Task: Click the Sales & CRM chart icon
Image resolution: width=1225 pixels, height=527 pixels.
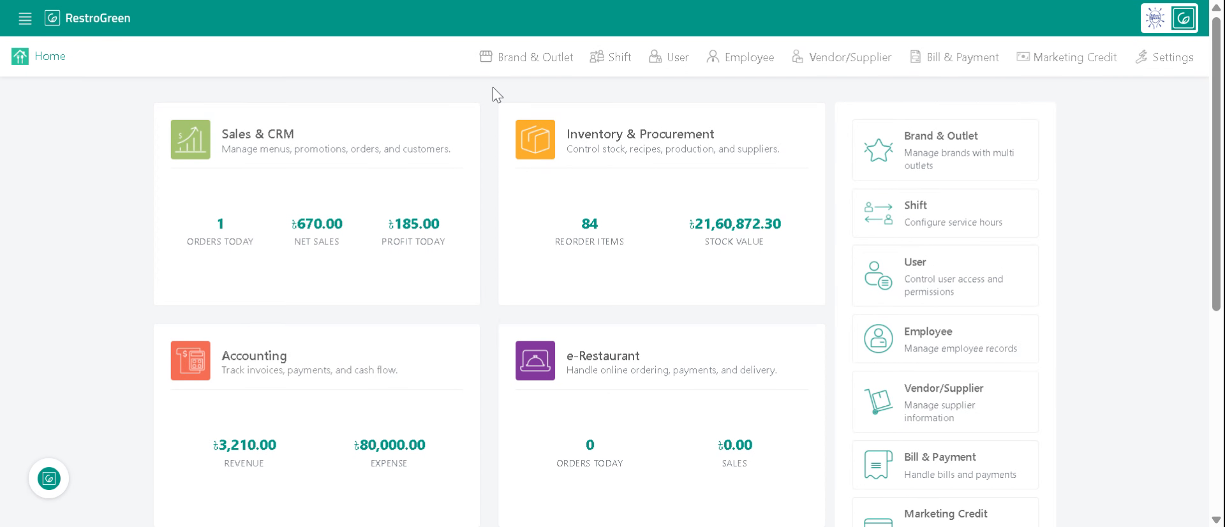Action: coord(190,139)
